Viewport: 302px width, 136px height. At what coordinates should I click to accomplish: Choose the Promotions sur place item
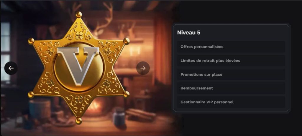click(231, 74)
